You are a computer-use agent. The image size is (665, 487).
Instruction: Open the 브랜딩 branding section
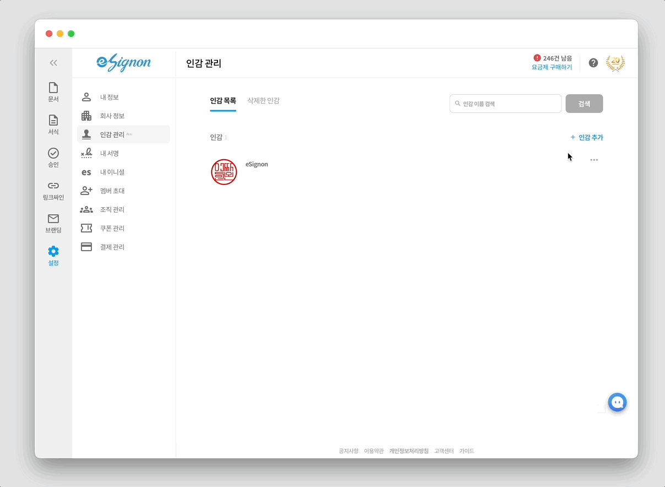53,223
